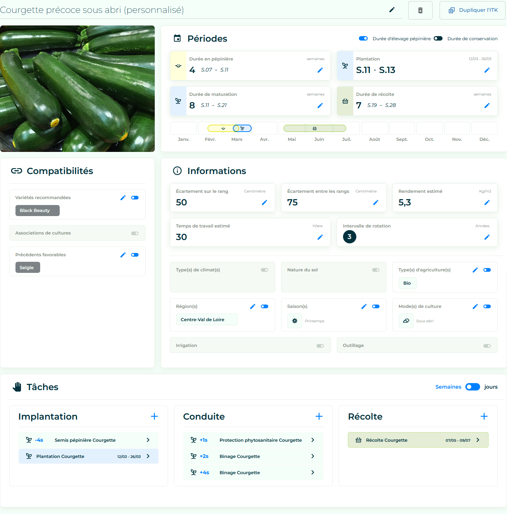Toggle Saison(s) switch
The image size is (507, 514).
coord(376,306)
